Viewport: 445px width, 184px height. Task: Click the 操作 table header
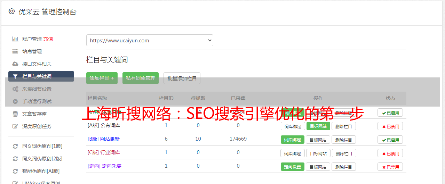[318, 98]
